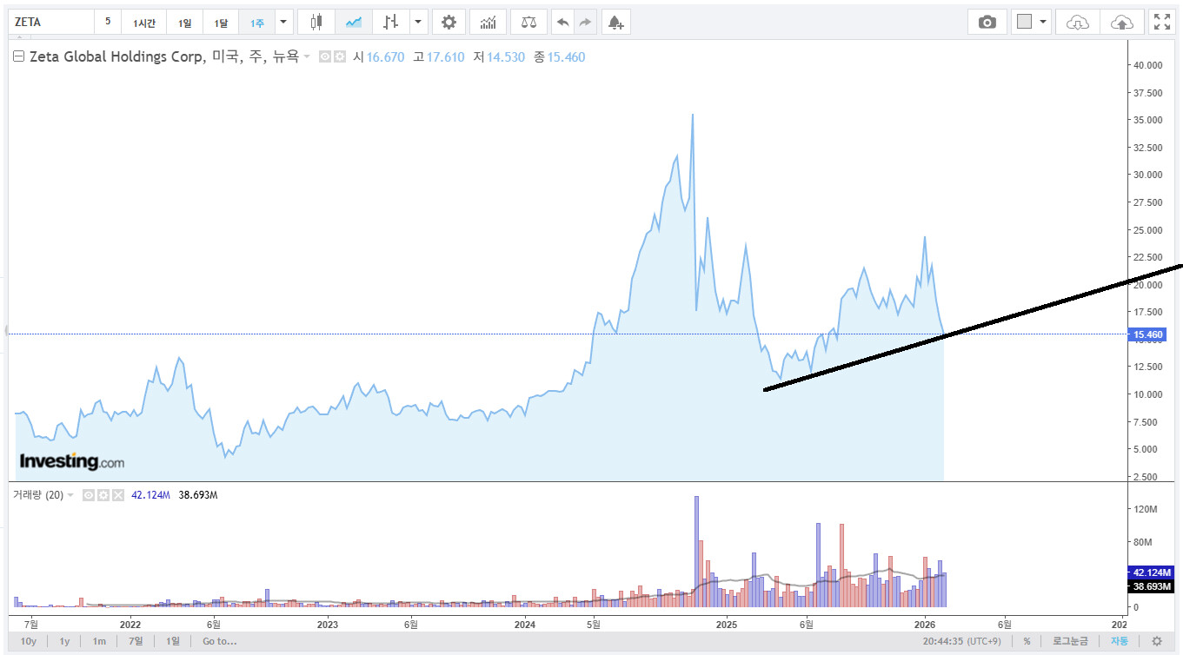Open more intervals dropdown arrow

coord(283,23)
